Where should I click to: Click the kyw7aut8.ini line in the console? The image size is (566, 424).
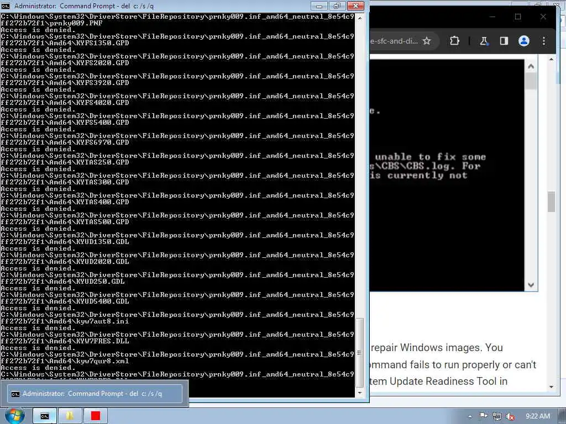pyautogui.click(x=65, y=321)
